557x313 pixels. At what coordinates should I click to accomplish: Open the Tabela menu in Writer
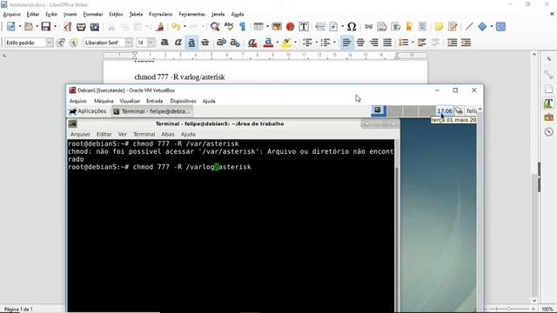pyautogui.click(x=136, y=14)
